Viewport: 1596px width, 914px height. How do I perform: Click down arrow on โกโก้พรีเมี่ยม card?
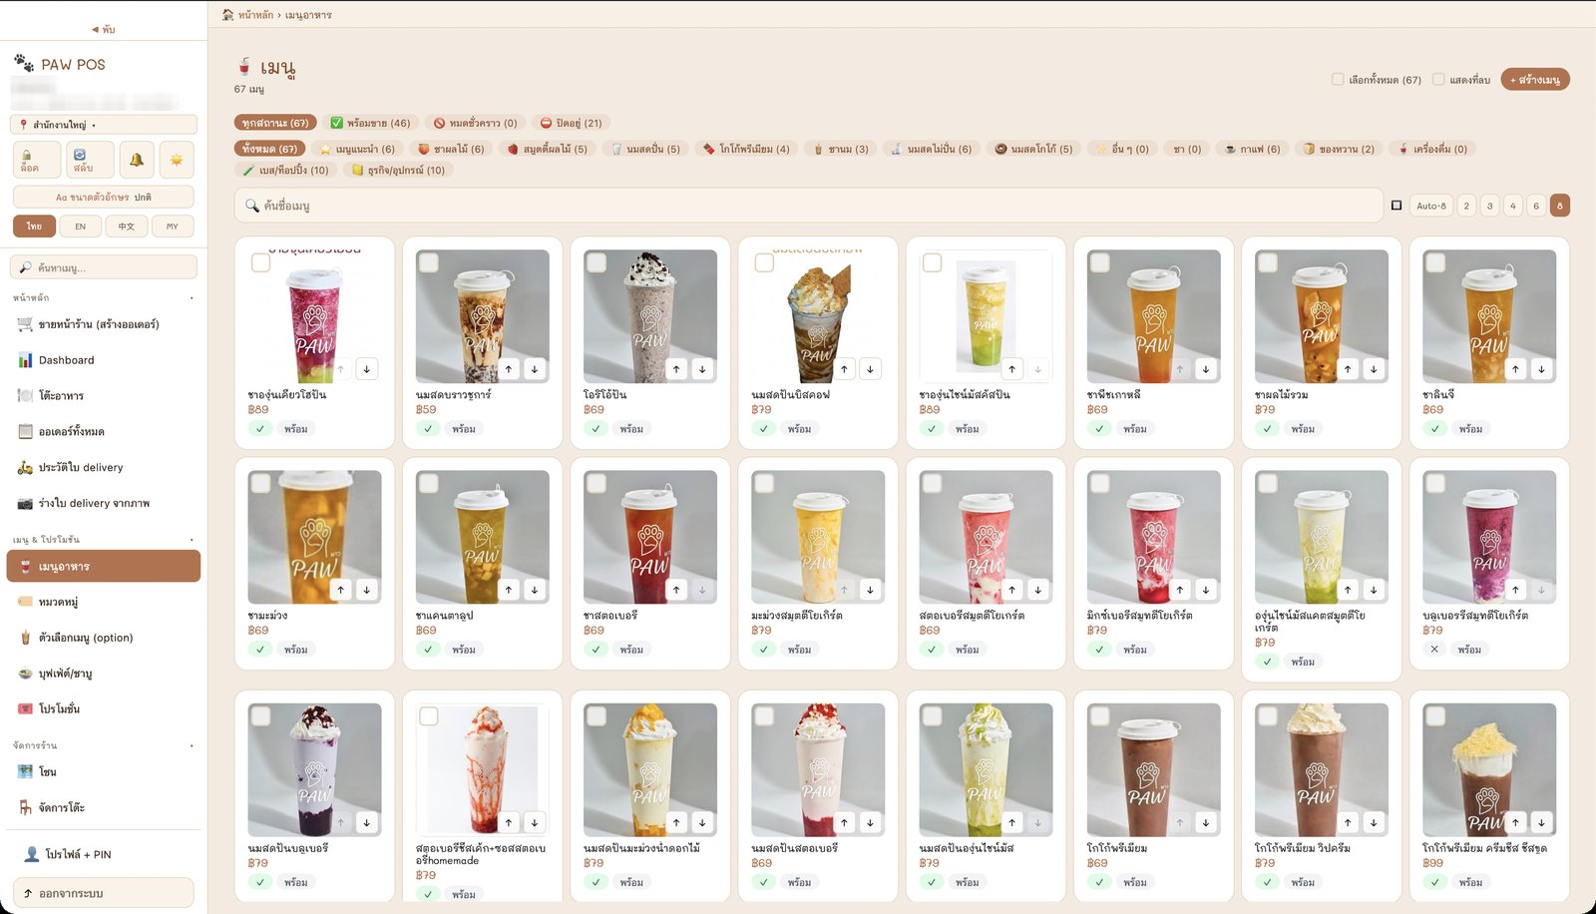click(x=1206, y=822)
